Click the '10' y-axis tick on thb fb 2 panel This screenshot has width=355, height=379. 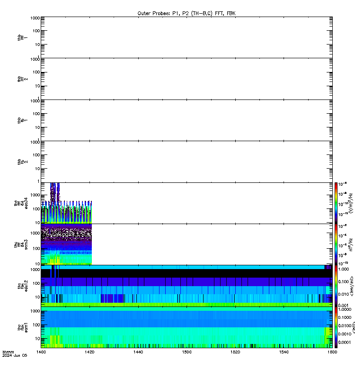[x=37, y=169]
